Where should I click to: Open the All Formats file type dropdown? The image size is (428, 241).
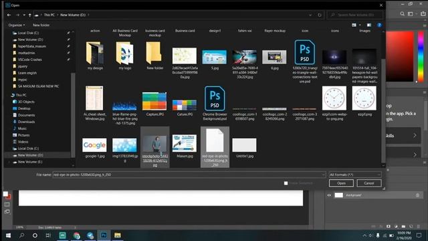[x=355, y=175]
